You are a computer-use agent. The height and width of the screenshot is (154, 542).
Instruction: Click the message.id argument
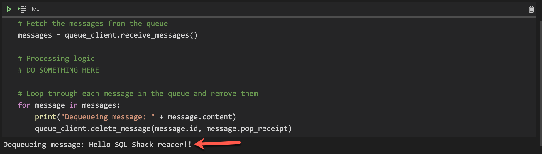[x=176, y=129]
